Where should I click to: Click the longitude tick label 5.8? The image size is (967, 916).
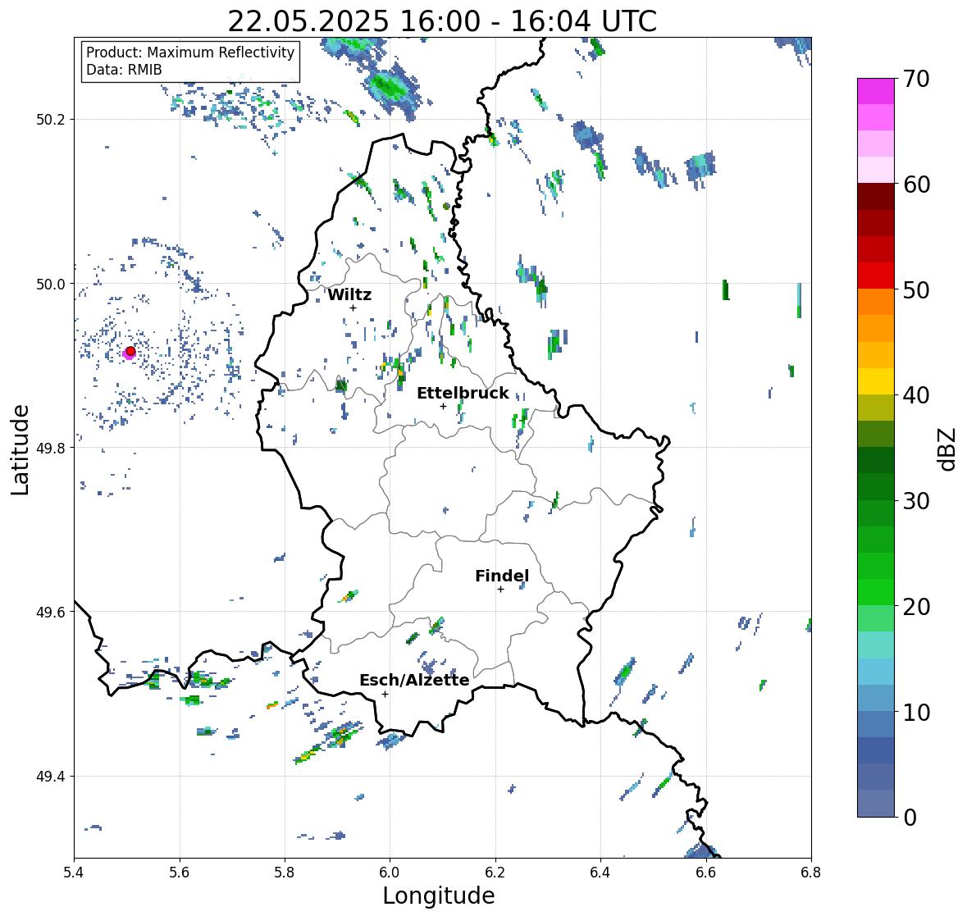point(285,872)
